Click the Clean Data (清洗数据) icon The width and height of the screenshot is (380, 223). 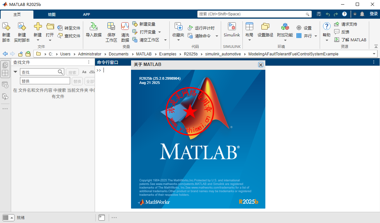point(125,32)
